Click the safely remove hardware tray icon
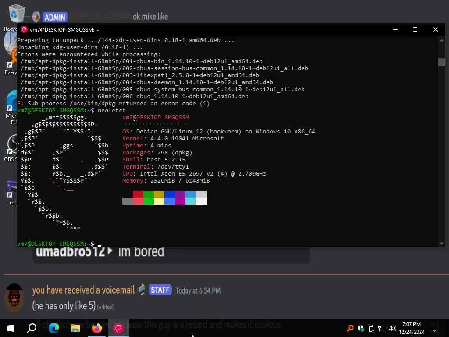This screenshot has height=337, width=449. tap(371, 328)
